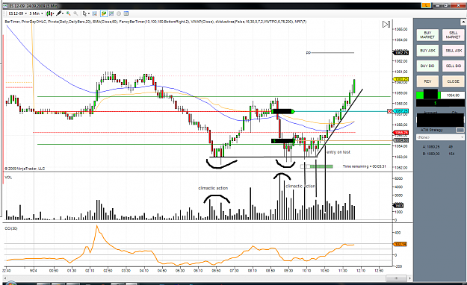The image size is (467, 285).
Task: Click the BUY BID button
Action: pos(427,66)
